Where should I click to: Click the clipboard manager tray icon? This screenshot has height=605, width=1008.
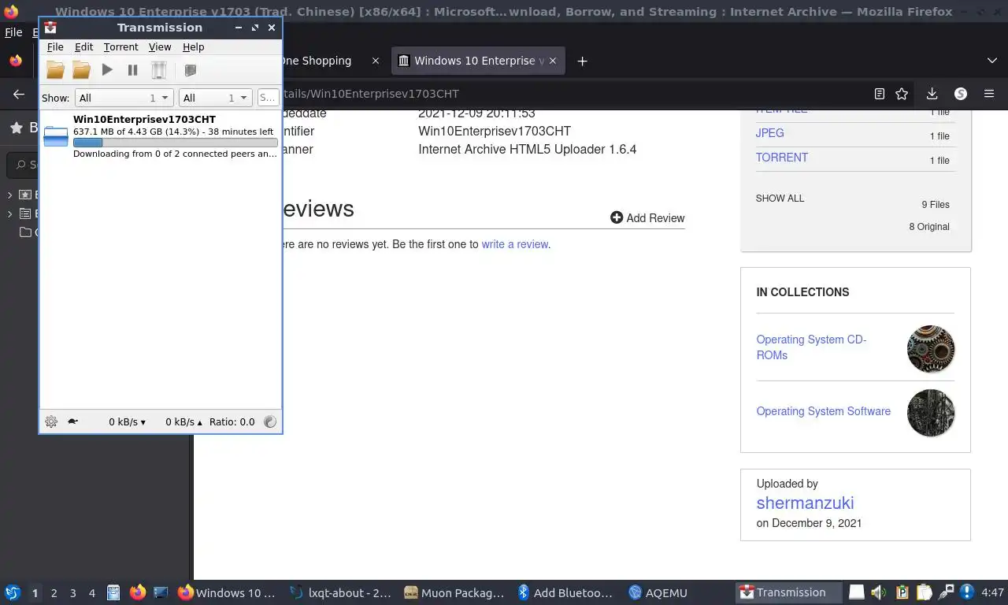click(925, 592)
